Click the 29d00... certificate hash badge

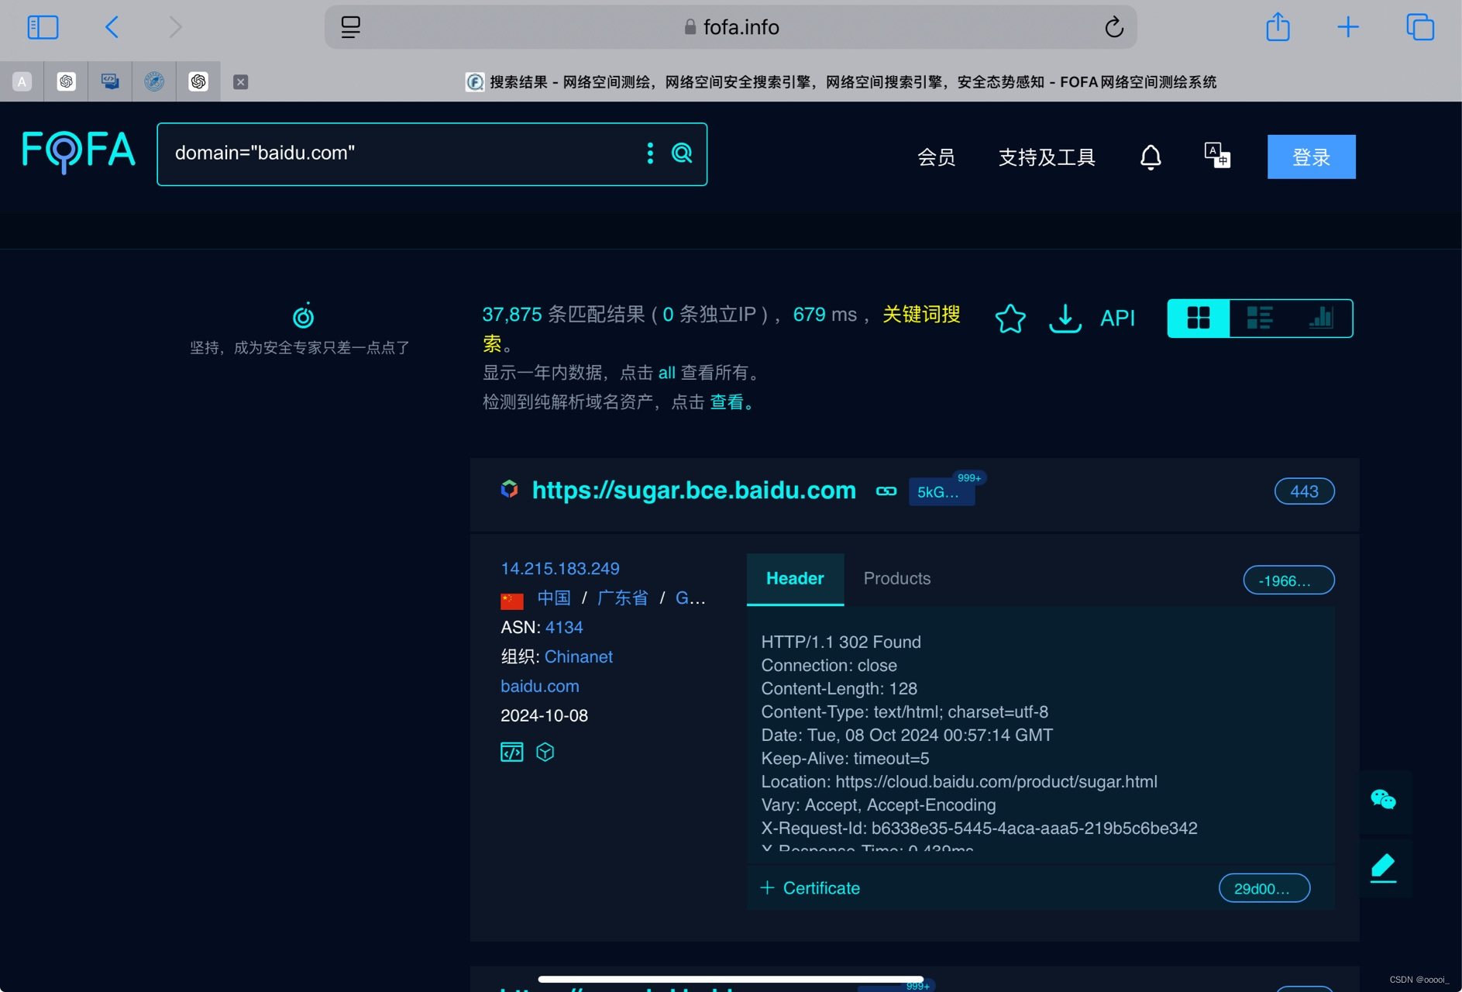[x=1264, y=888]
